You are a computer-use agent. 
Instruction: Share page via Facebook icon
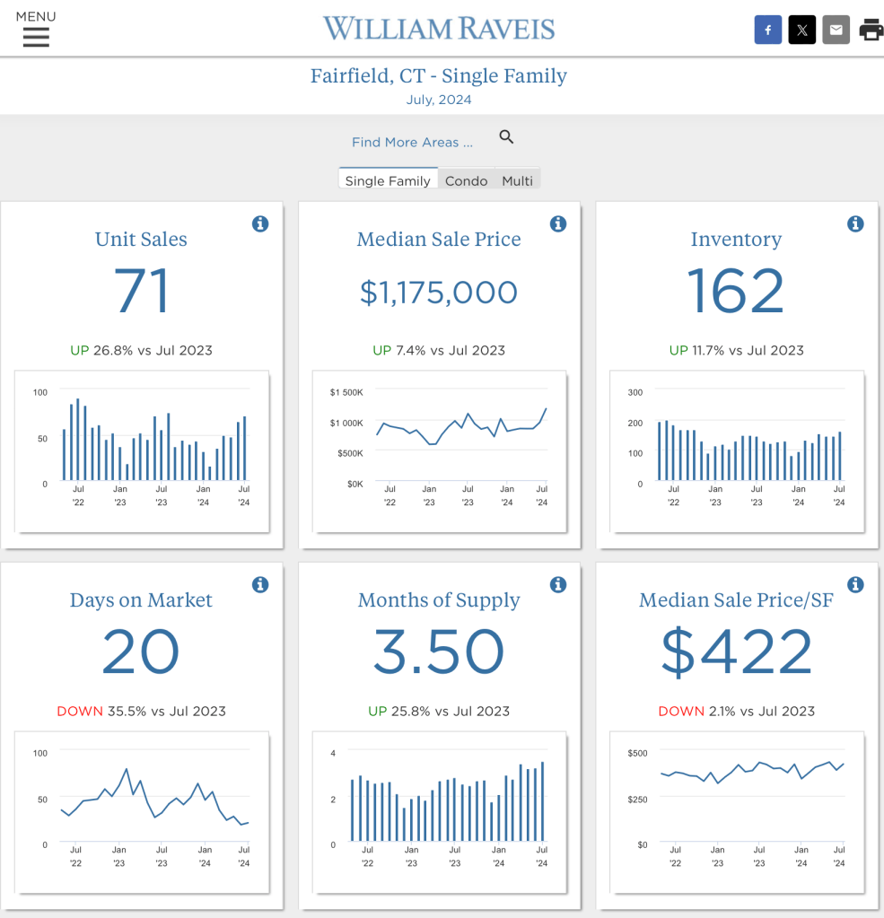coord(767,31)
